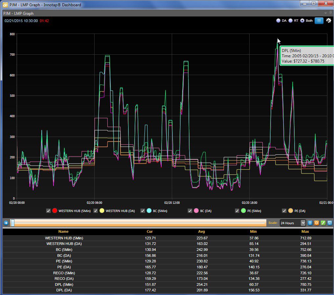Click the 752.66 Max value for BC (5Min)
Viewport: 334px width, 295px height.
click(306, 250)
